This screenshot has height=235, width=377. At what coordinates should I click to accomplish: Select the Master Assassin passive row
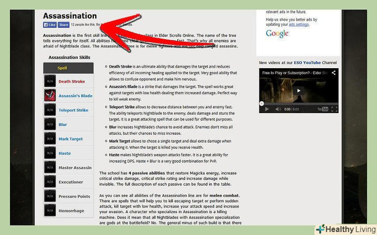click(68, 167)
